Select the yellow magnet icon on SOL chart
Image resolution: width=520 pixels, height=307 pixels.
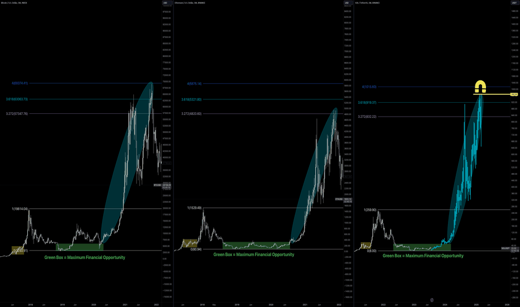[x=480, y=87]
